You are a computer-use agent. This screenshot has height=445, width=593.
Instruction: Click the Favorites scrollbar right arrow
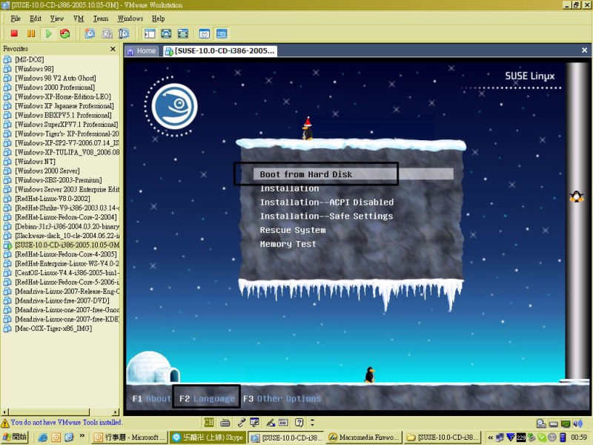[x=116, y=412]
